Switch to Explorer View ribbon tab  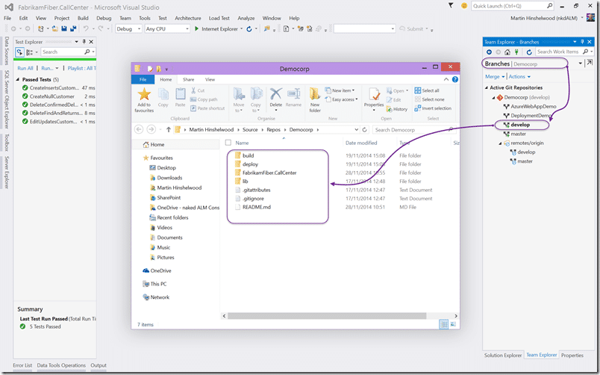pyautogui.click(x=210, y=79)
